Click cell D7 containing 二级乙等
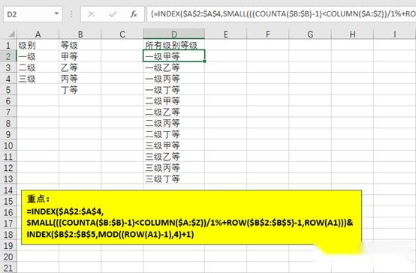This screenshot has width=416, height=273. [x=174, y=112]
